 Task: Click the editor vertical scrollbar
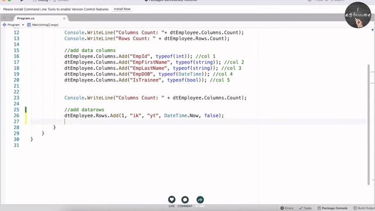(369, 124)
